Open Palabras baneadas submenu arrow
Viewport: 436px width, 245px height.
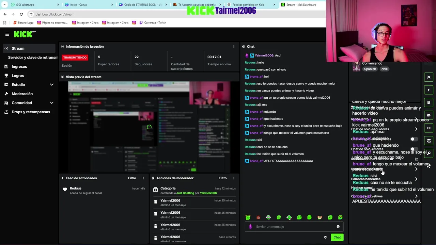click(x=416, y=179)
